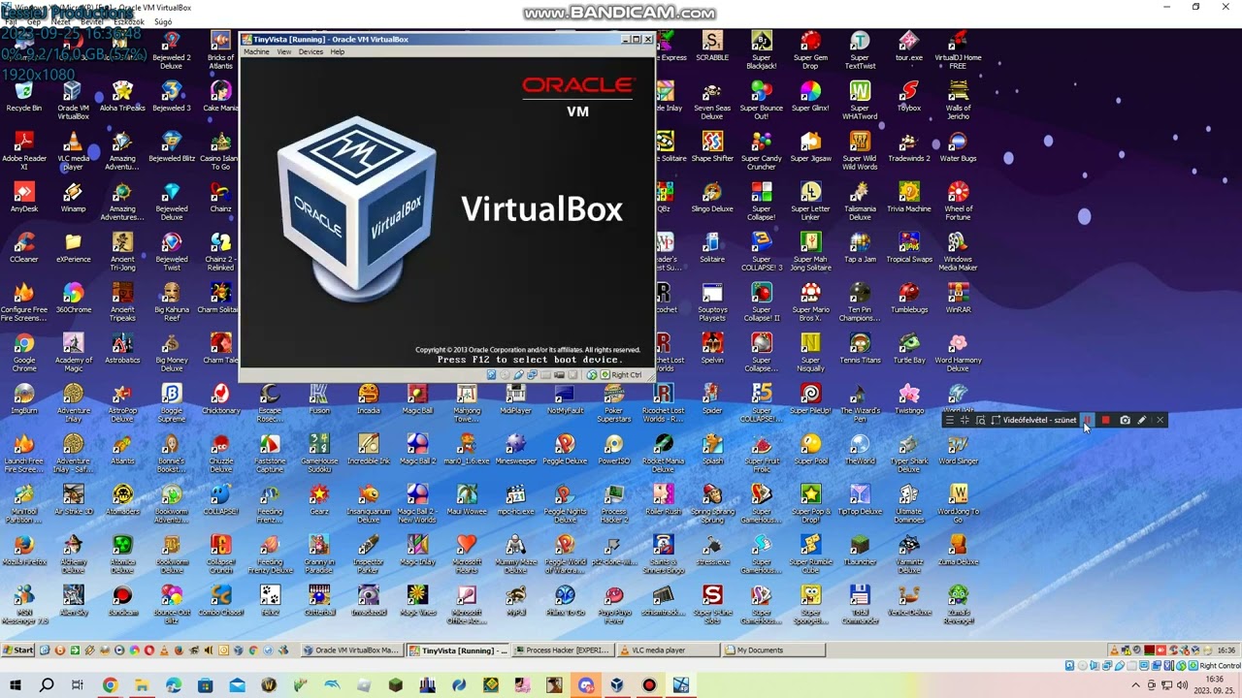Viewport: 1242px width, 698px height.
Task: Switch to Process Hacker taskbar button
Action: coord(563,650)
